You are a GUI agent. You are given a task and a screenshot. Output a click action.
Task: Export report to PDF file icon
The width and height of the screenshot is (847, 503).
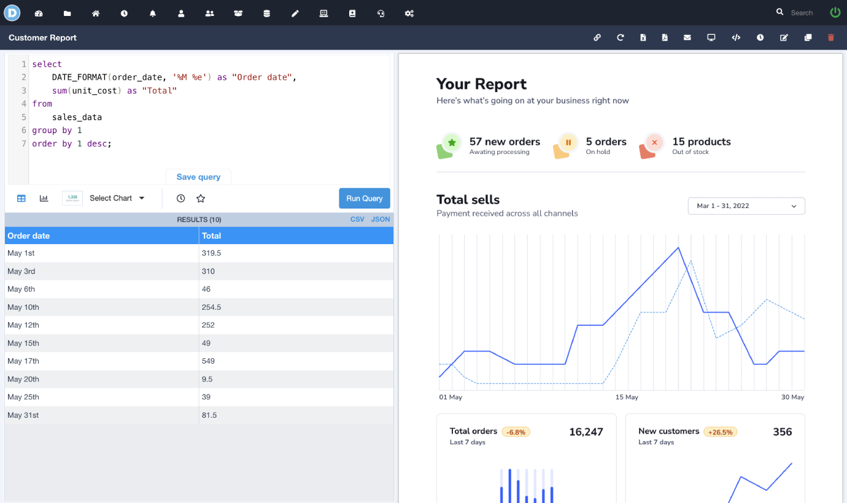(x=665, y=37)
